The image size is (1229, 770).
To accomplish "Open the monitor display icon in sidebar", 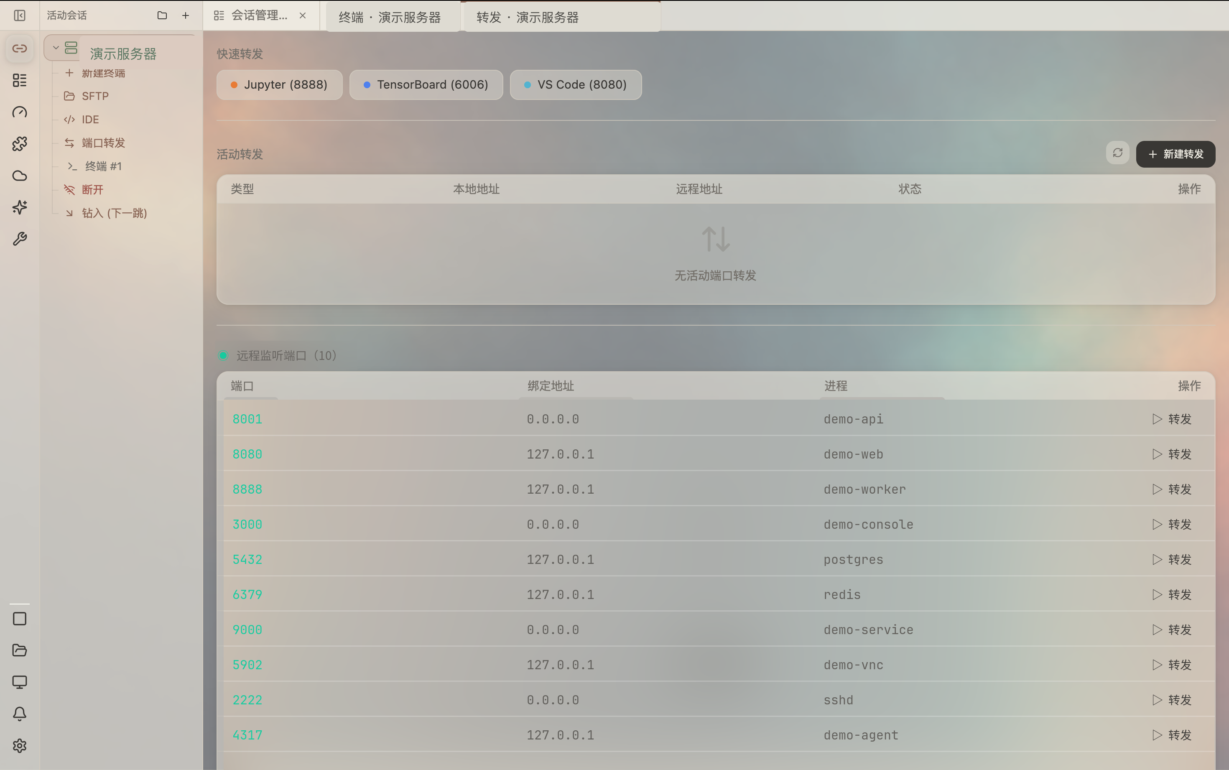I will pos(19,682).
